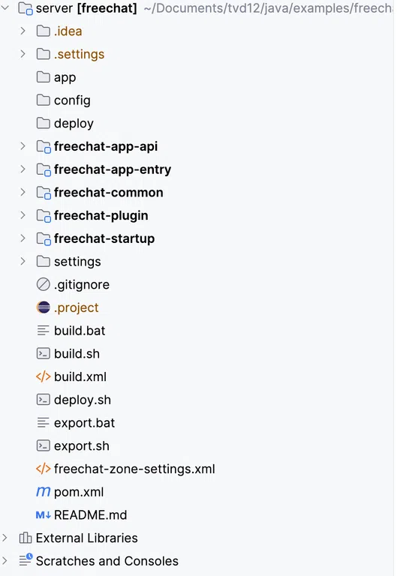The height and width of the screenshot is (576, 397).
Task: Click the Scratches and Consoles icon
Action: pyautogui.click(x=26, y=560)
